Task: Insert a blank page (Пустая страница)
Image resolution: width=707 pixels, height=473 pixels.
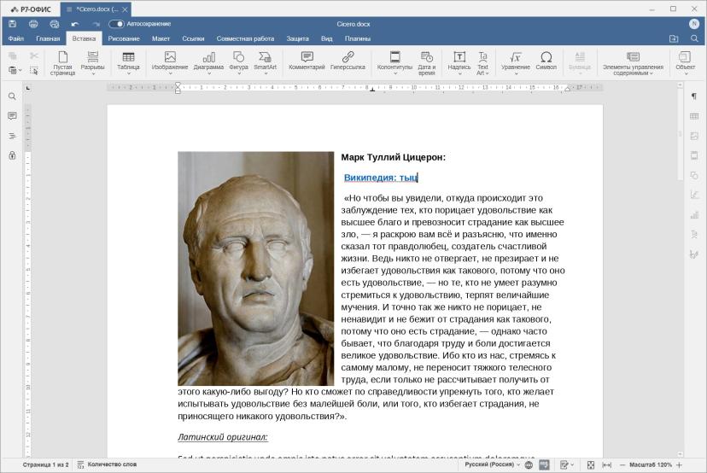Action: point(62,62)
